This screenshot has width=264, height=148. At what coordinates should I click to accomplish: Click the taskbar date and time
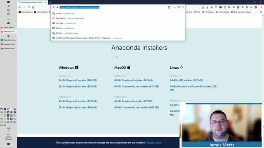click(8, 137)
